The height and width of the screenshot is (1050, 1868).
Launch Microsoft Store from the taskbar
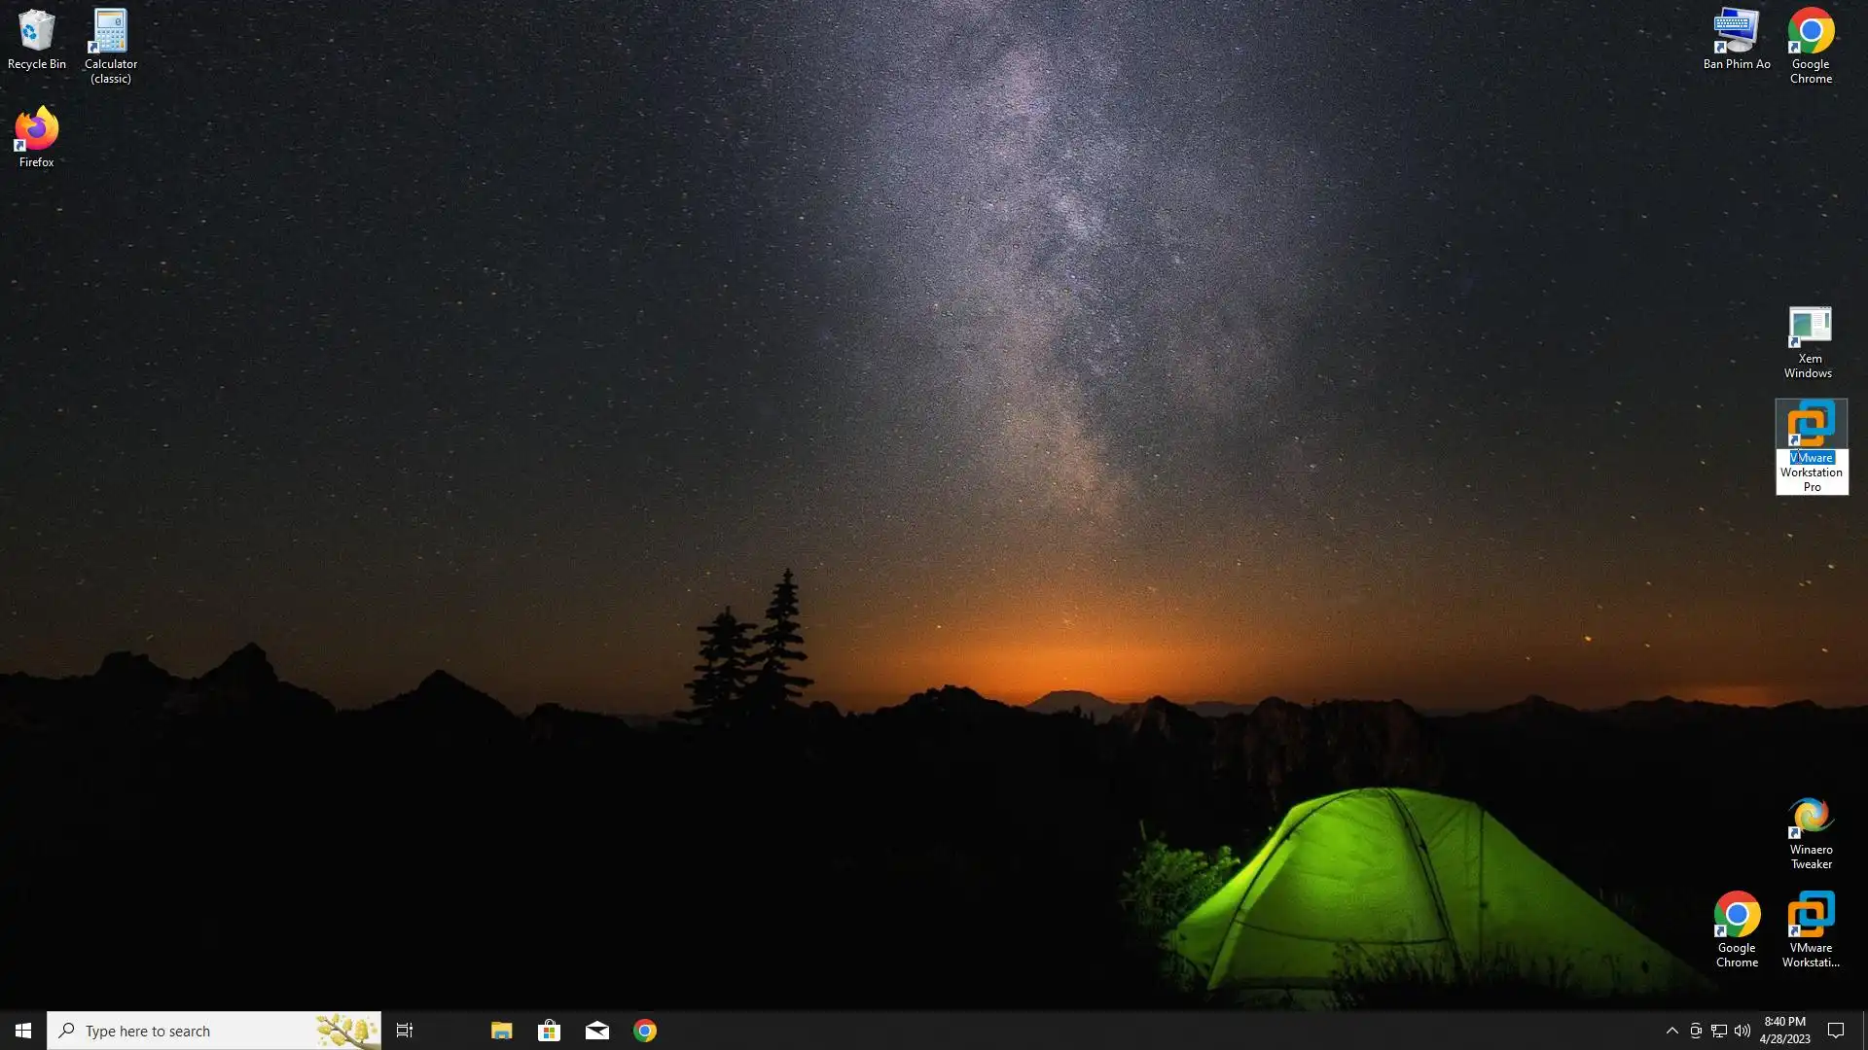click(x=549, y=1031)
